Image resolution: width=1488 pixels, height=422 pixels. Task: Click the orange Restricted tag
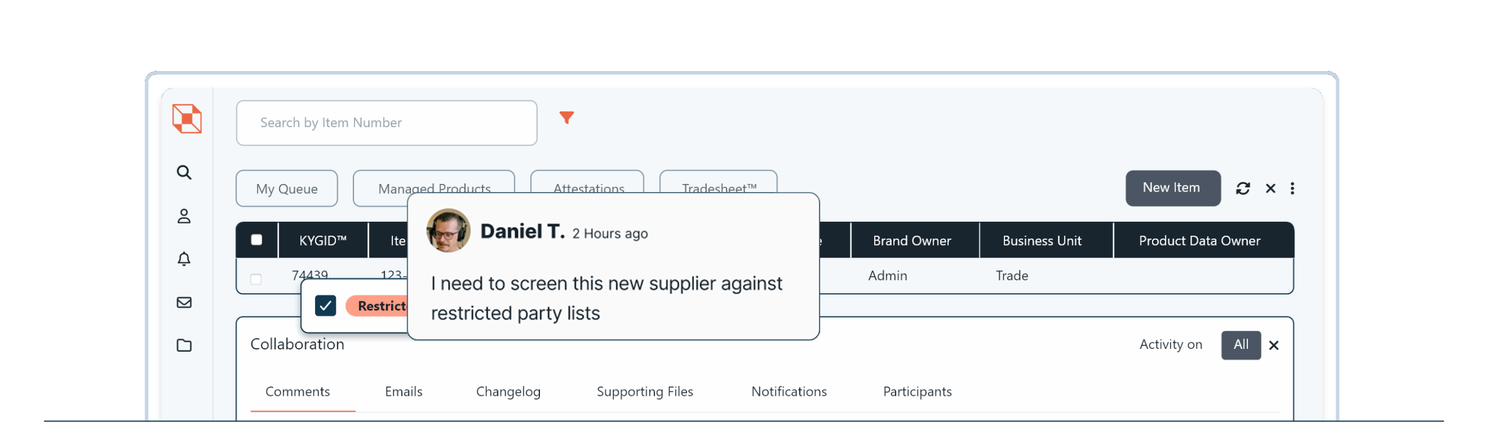[x=377, y=305]
